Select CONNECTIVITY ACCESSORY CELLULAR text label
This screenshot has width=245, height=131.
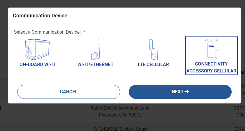pyautogui.click(x=211, y=67)
